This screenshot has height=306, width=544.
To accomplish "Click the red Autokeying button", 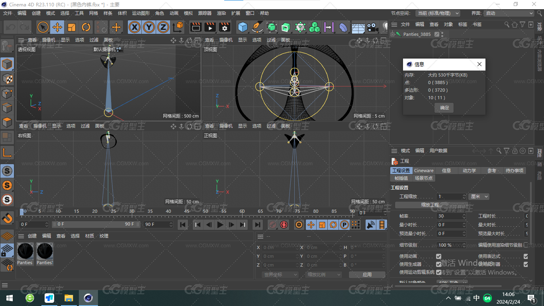I will pos(284,225).
